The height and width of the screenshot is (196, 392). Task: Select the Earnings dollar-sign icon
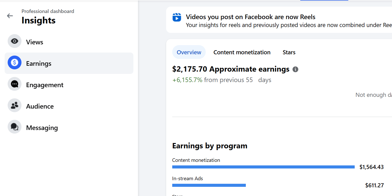15,63
